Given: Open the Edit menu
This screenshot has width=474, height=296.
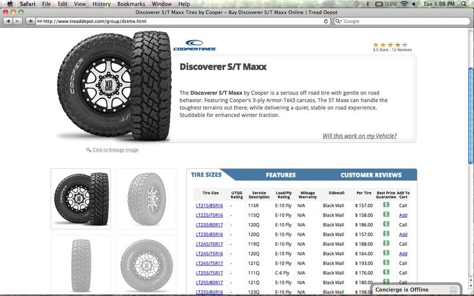Looking at the screenshot, I should (62, 4).
